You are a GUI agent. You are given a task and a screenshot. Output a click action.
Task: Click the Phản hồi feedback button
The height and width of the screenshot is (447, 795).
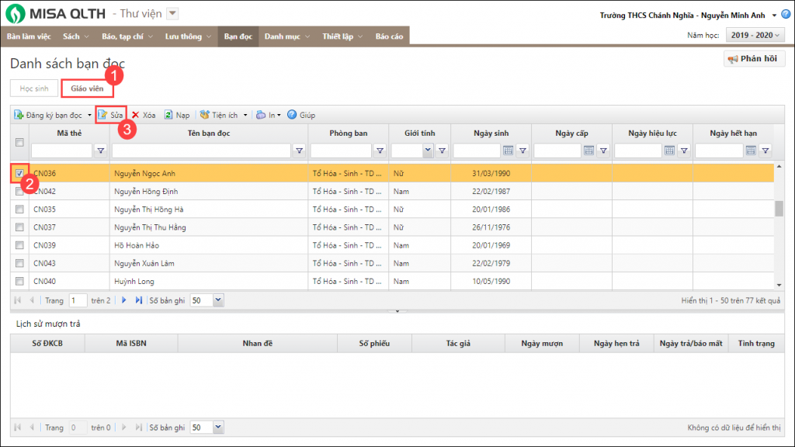[x=754, y=59]
